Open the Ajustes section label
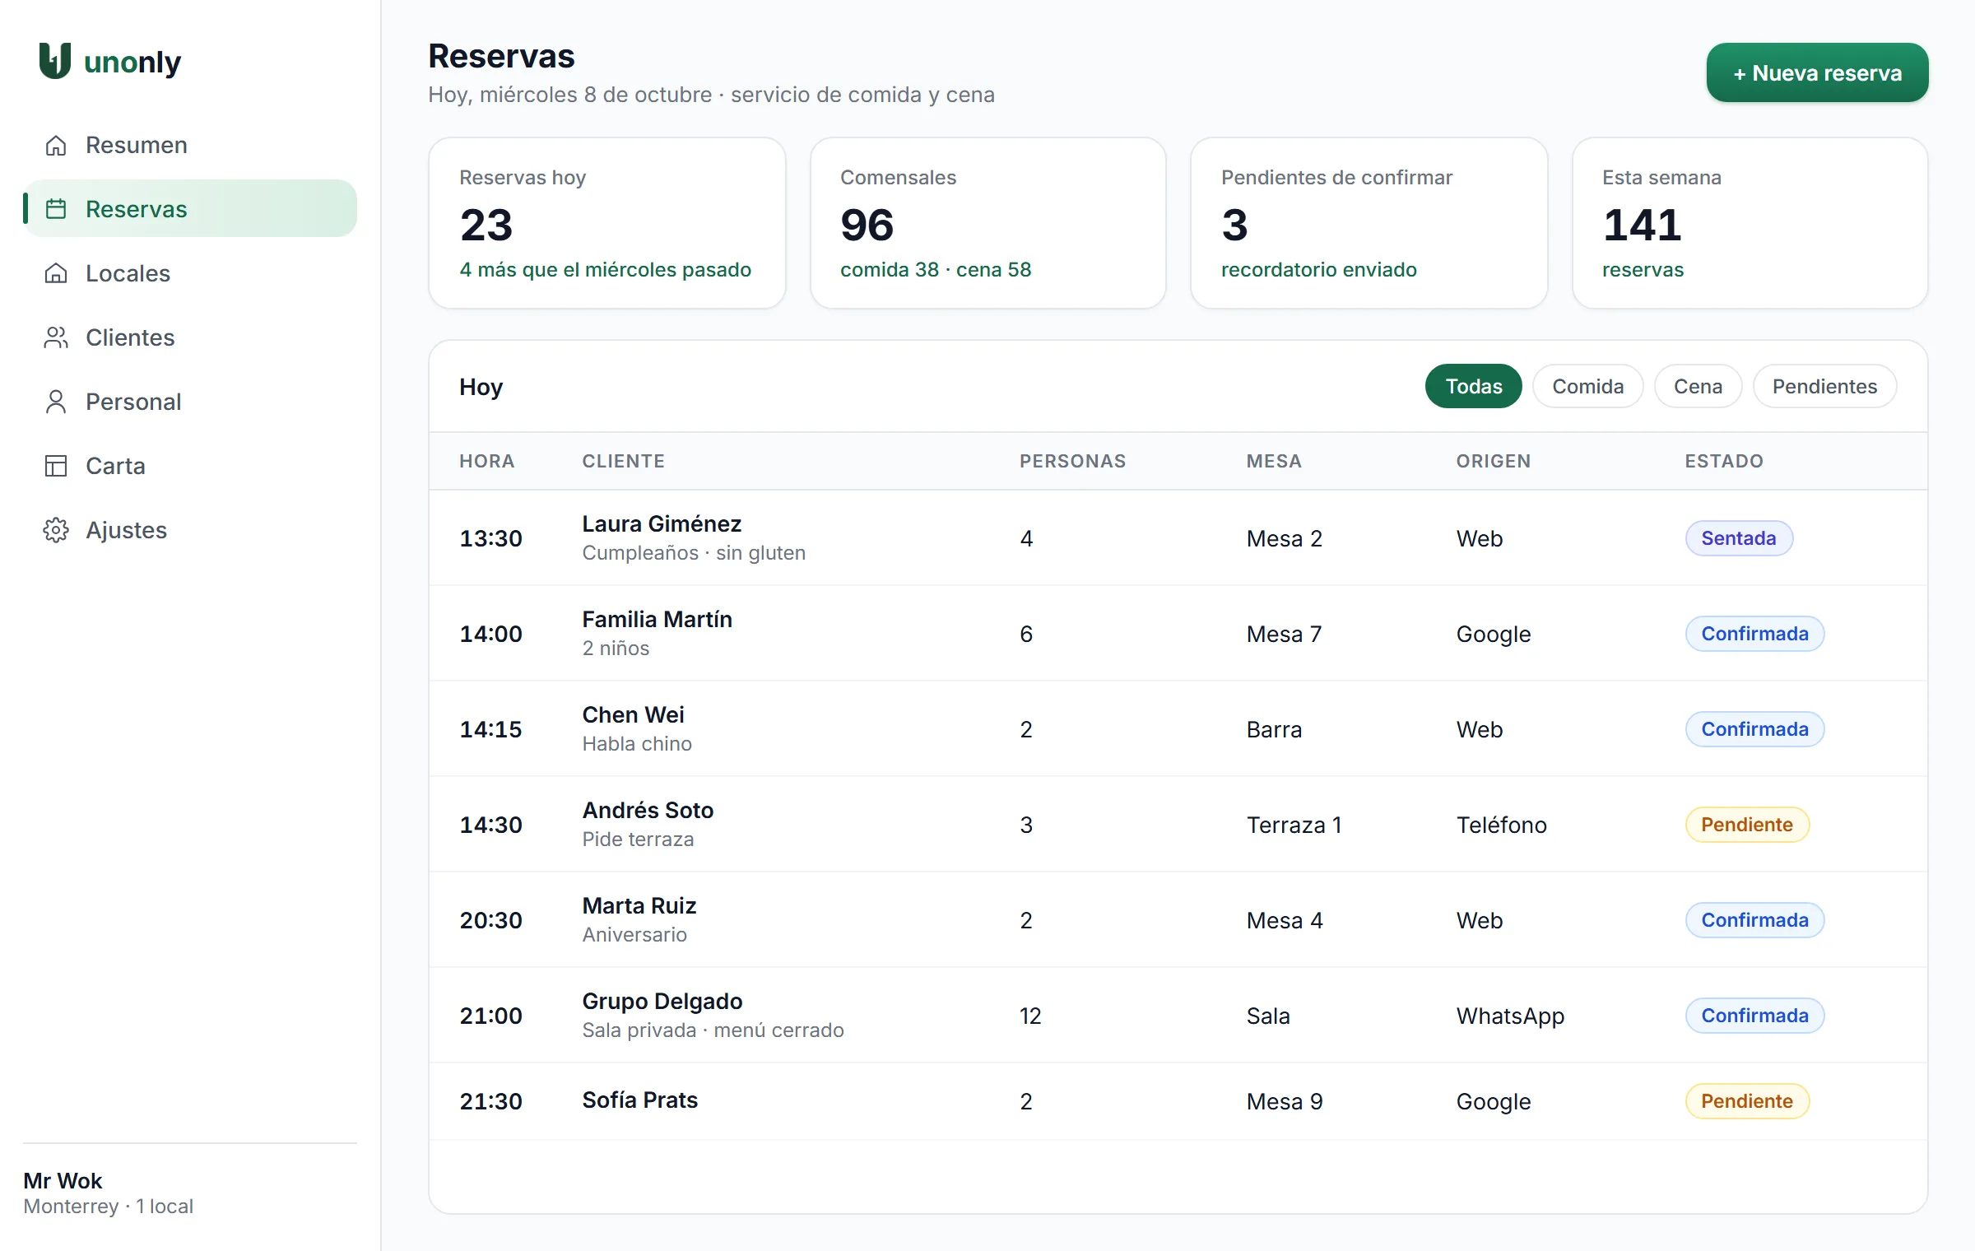The image size is (1975, 1251). [x=126, y=530]
